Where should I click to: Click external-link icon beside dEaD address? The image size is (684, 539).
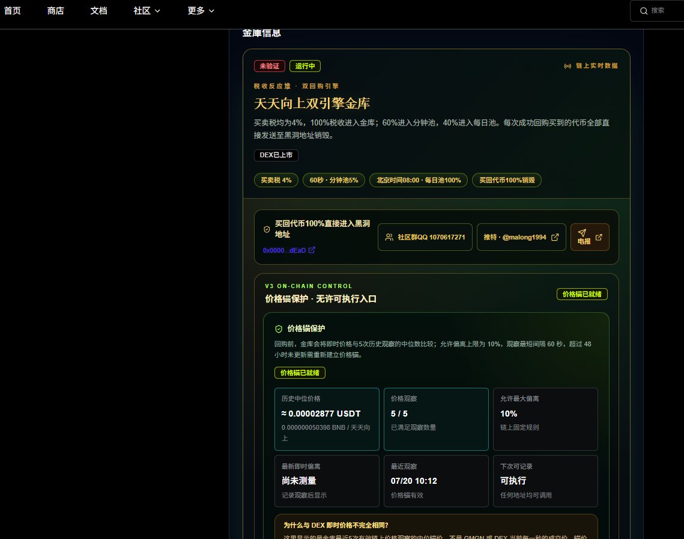point(312,250)
